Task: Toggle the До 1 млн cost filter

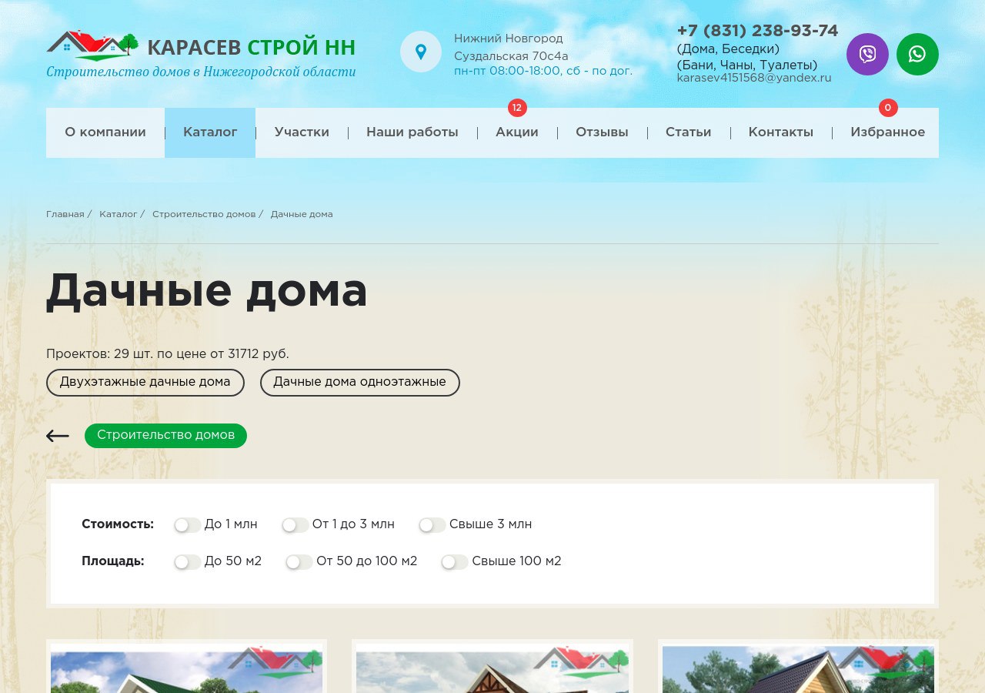Action: (187, 525)
